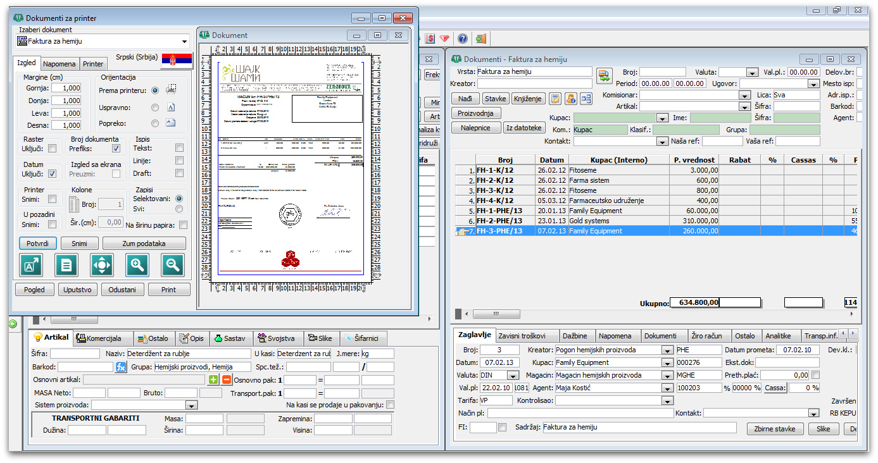Open the Sistem proizvoda dropdown
The height and width of the screenshot is (463, 878).
(191, 405)
